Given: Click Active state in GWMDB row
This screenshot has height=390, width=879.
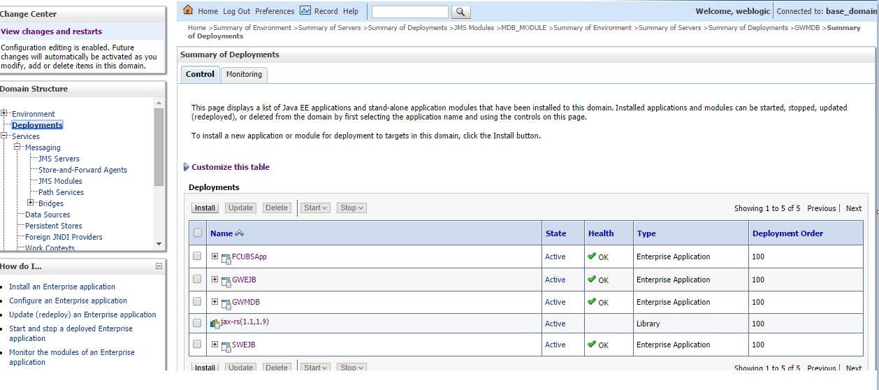Looking at the screenshot, I should (x=555, y=302).
